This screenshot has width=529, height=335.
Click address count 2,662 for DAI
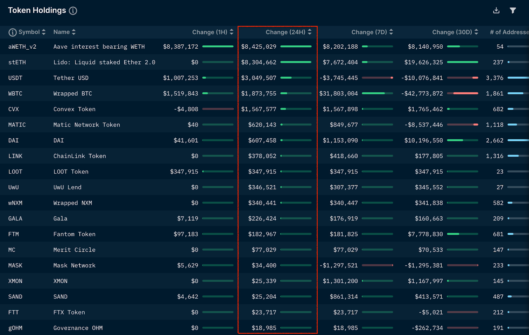(x=495, y=140)
